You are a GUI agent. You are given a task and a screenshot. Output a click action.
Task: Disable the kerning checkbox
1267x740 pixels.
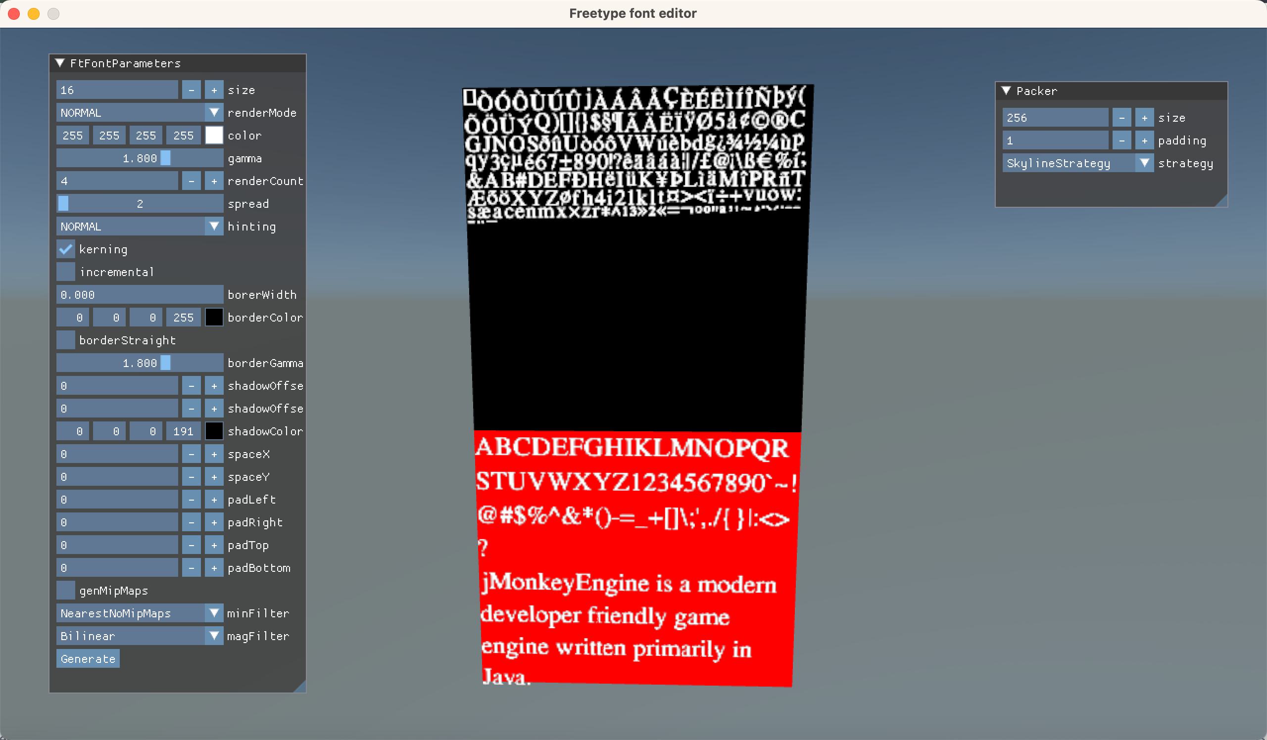point(66,249)
